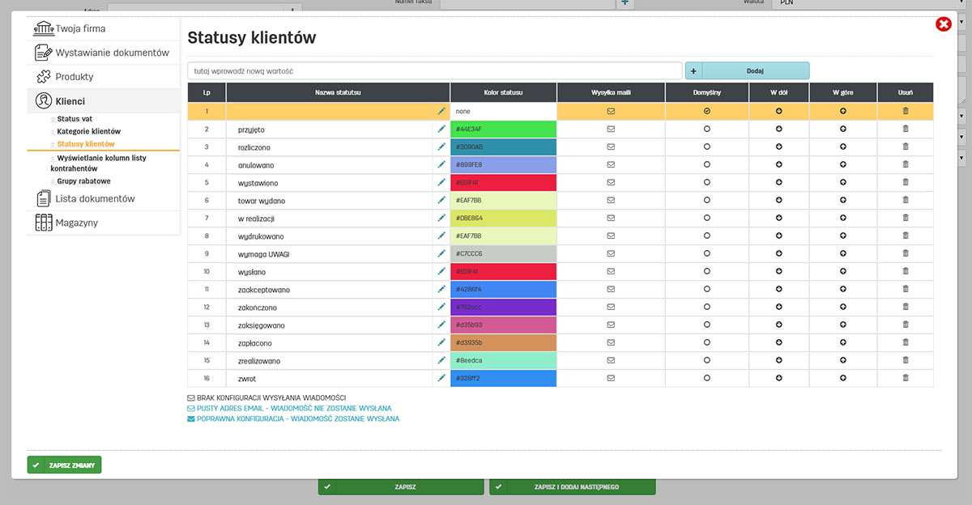
Task: Click "Zapisz zmiany" button
Action: click(64, 465)
